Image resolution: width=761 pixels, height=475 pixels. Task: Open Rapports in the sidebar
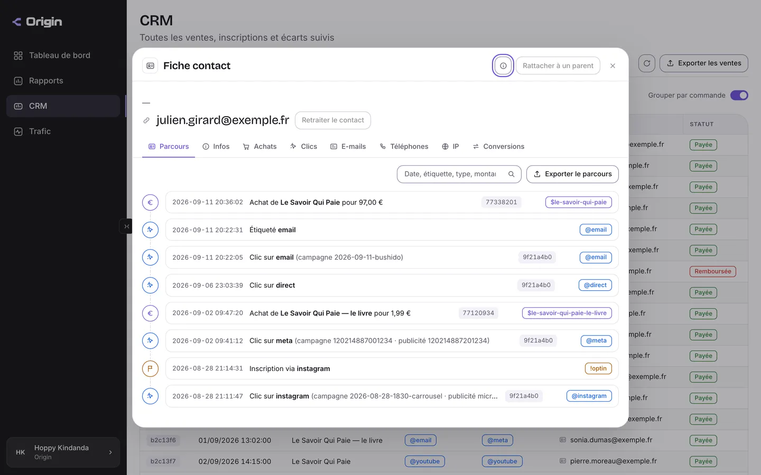coord(63,81)
